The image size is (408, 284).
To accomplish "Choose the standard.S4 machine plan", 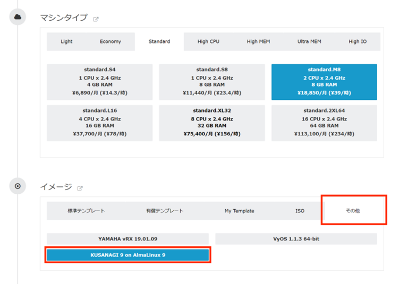I will [x=99, y=82].
